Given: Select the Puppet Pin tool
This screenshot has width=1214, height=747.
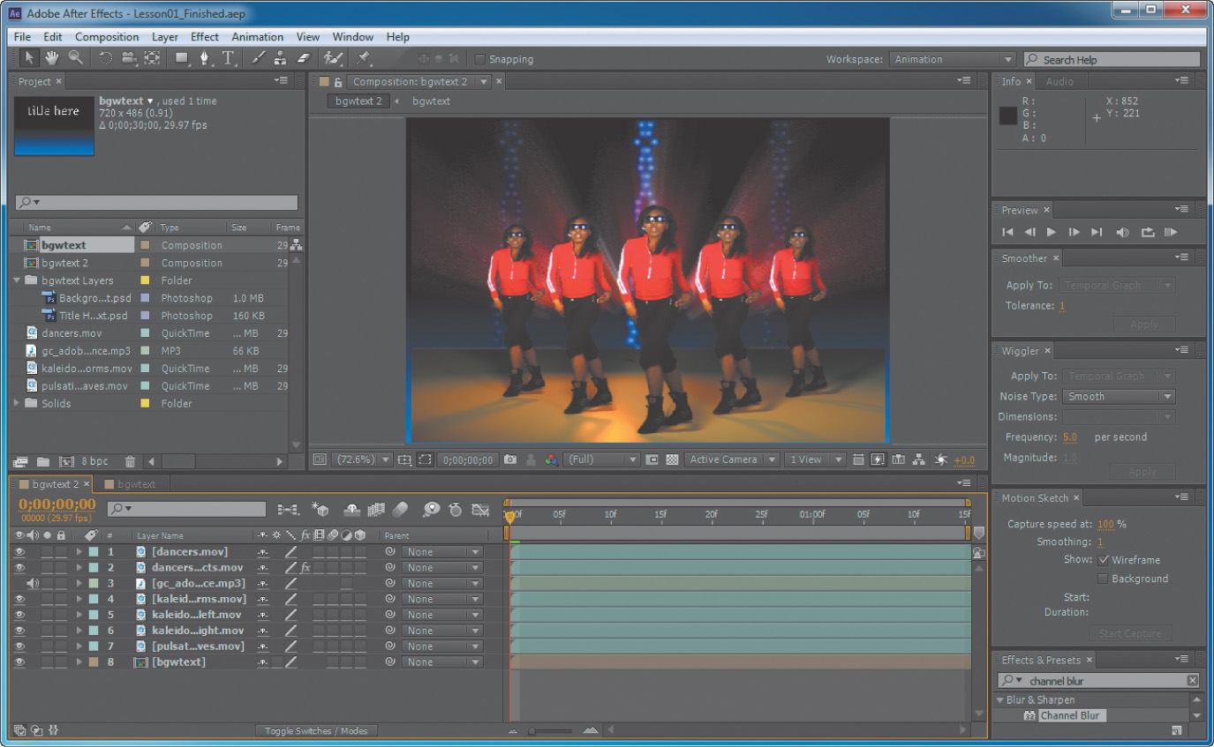Looking at the screenshot, I should pos(363,58).
